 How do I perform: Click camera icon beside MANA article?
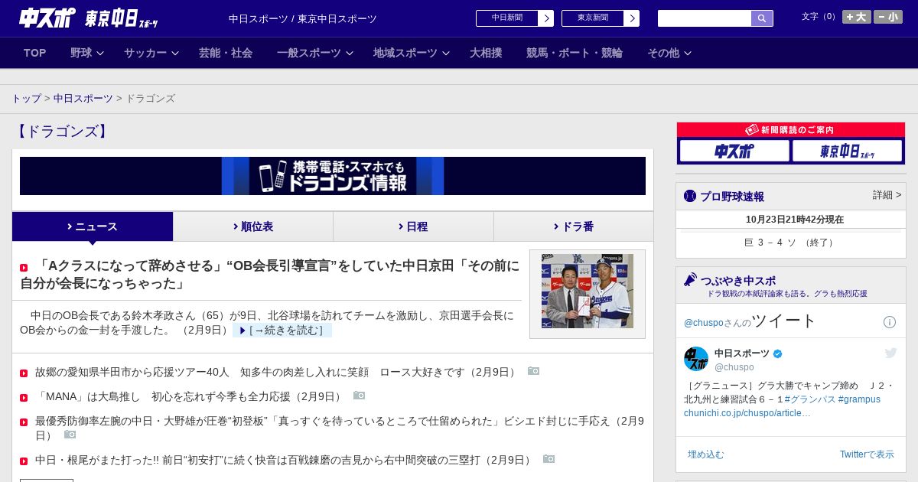click(359, 396)
